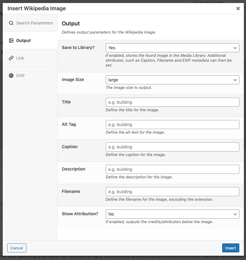Focus the Caption input field
246x260 pixels.
pos(172,147)
